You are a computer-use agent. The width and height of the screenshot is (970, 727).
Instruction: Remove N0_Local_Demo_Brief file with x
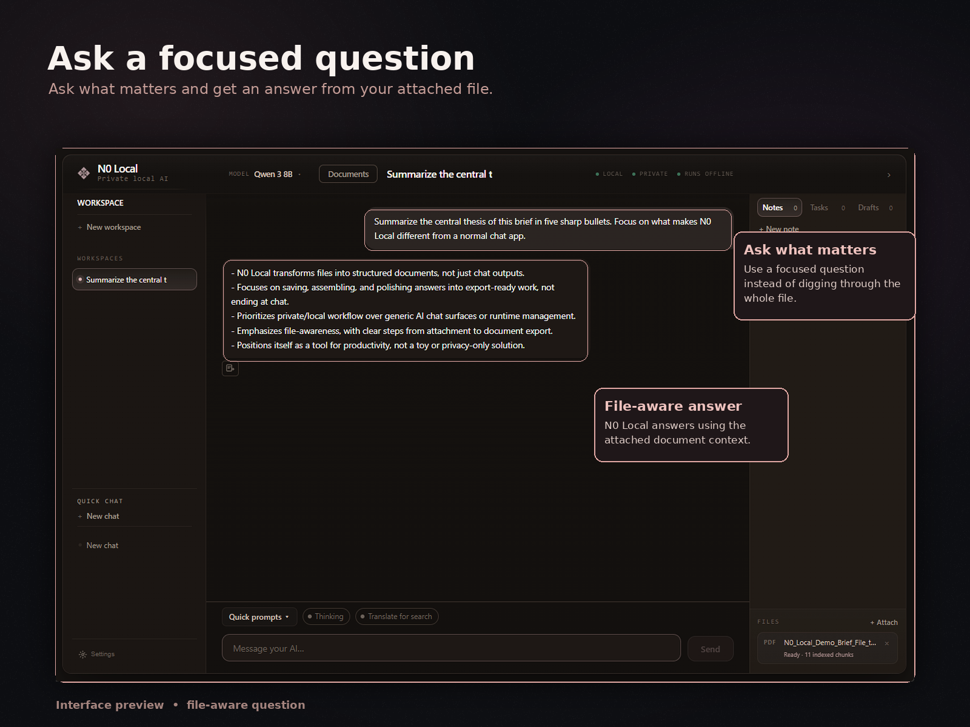[887, 643]
